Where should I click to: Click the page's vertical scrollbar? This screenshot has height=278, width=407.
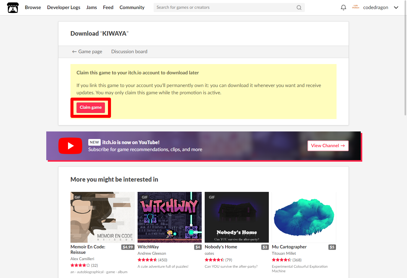coord(405,57)
